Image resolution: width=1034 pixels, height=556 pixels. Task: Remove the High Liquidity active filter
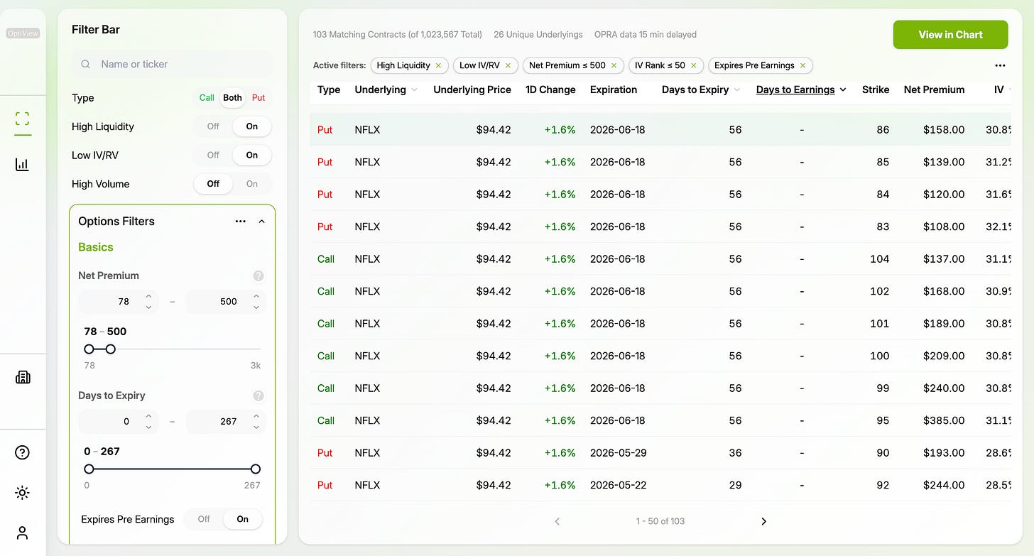pos(438,65)
